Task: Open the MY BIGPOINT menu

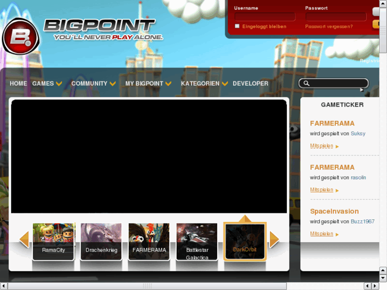Action: pyautogui.click(x=144, y=84)
